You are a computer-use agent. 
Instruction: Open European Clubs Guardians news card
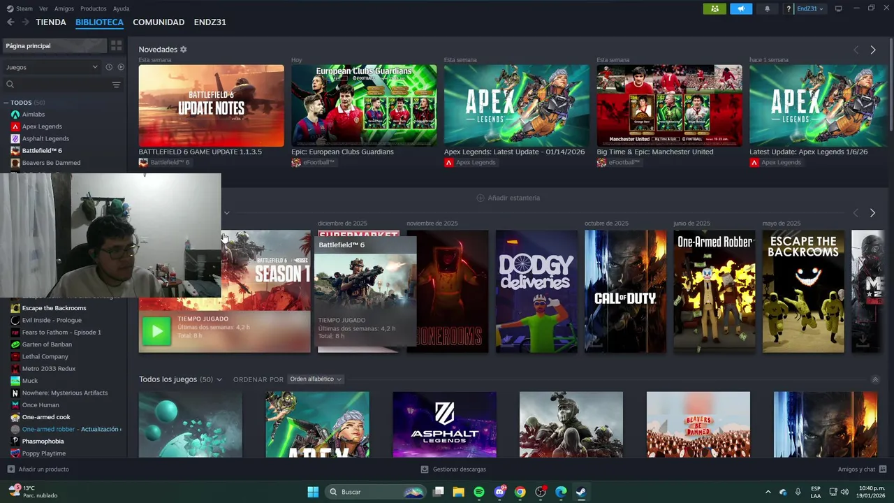click(364, 105)
